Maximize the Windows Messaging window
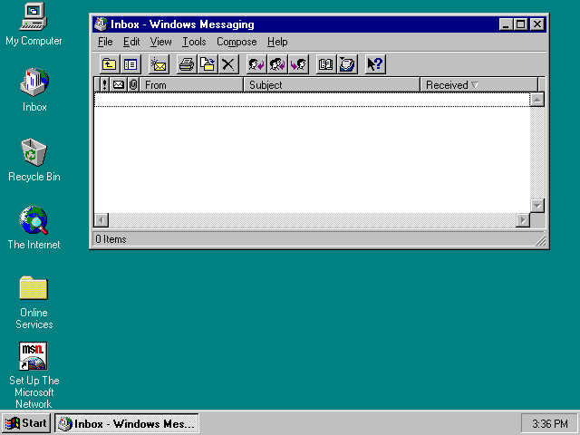Viewport: 580px width, 435px height. [x=520, y=24]
